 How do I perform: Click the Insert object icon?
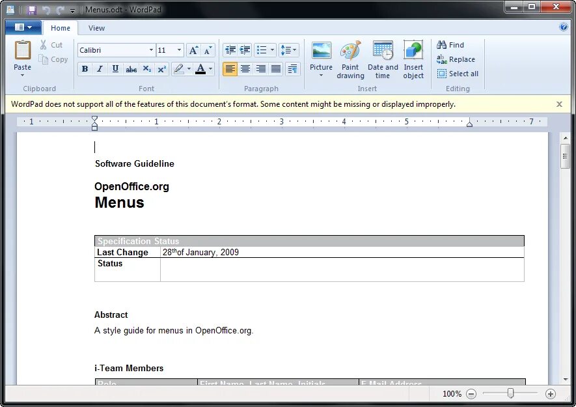pyautogui.click(x=413, y=59)
